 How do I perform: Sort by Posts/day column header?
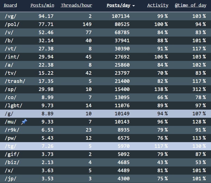(x=118, y=5)
